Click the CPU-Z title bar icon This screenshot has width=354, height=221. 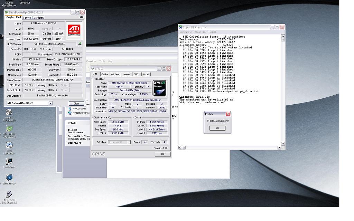point(92,68)
